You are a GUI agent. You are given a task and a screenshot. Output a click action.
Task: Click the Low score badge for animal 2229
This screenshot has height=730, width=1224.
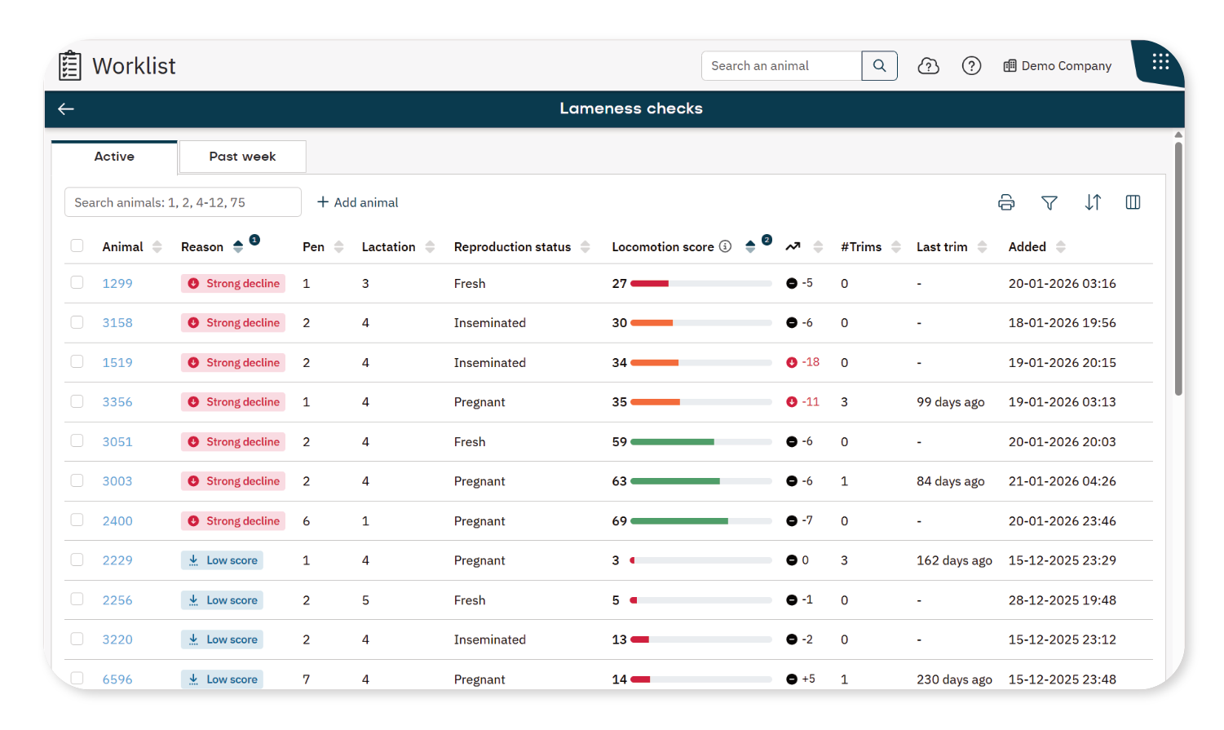222,560
